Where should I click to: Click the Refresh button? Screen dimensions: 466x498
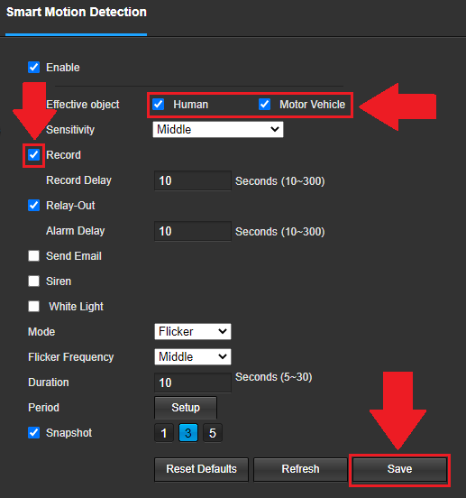pyautogui.click(x=300, y=469)
